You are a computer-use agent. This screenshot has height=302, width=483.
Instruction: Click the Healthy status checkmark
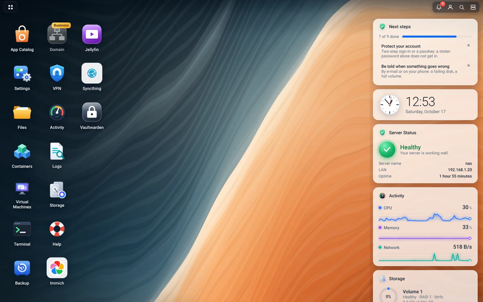click(387, 149)
